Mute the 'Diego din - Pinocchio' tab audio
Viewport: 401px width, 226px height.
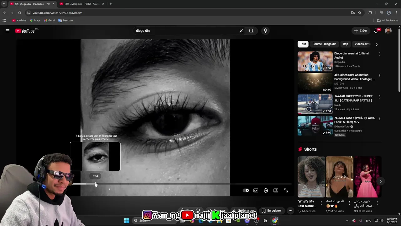(x=48, y=4)
